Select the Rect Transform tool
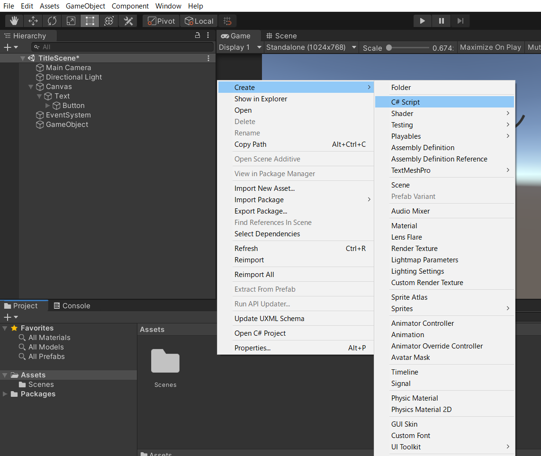Viewport: 541px width, 456px height. tap(90, 21)
